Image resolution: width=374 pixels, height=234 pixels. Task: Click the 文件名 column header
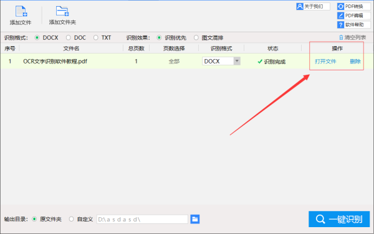click(x=71, y=49)
